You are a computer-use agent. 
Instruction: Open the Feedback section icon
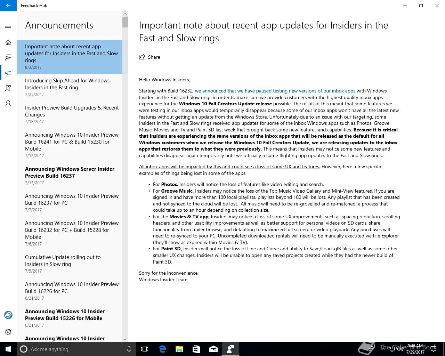[x=8, y=58]
